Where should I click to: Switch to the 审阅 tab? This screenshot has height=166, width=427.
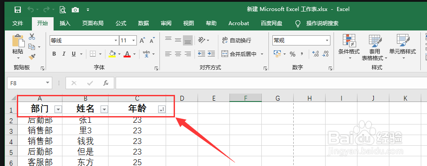click(x=166, y=23)
